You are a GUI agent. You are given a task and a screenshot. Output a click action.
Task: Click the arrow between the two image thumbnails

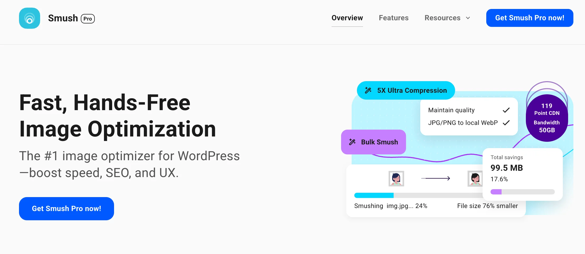pos(436,178)
